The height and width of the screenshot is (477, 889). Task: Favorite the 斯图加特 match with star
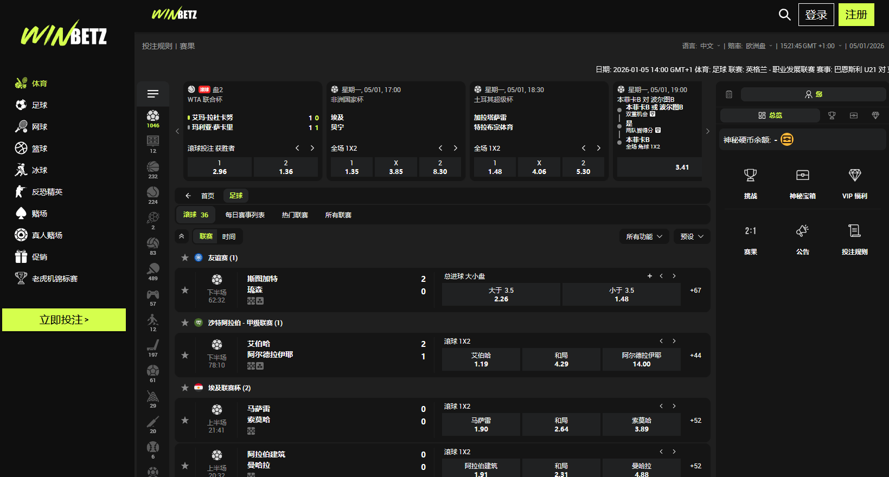[185, 290]
